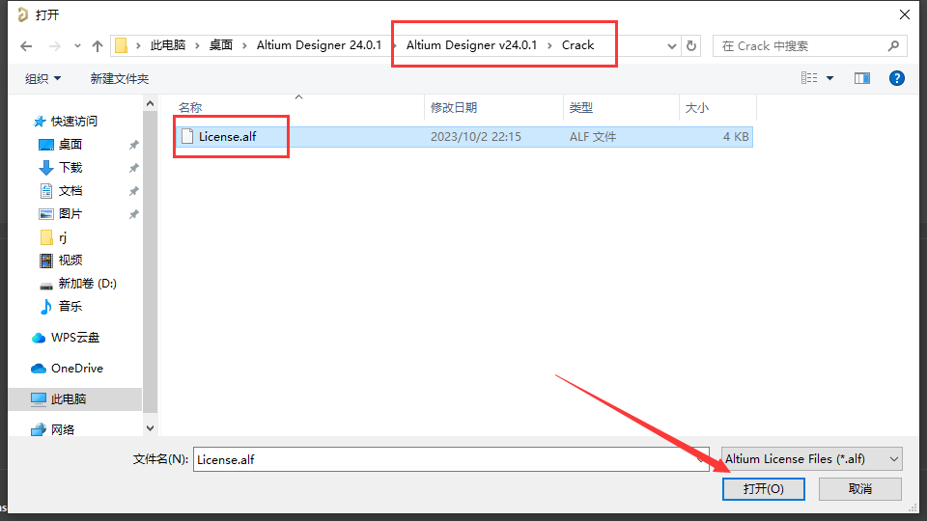The height and width of the screenshot is (521, 927).
Task: Open more view options dropdown
Action: [x=830, y=78]
